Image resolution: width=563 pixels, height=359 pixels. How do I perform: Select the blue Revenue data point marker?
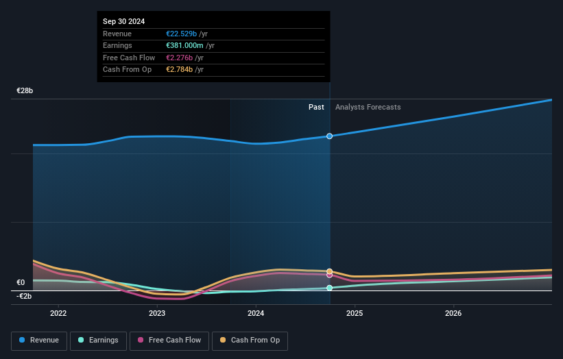coord(330,136)
